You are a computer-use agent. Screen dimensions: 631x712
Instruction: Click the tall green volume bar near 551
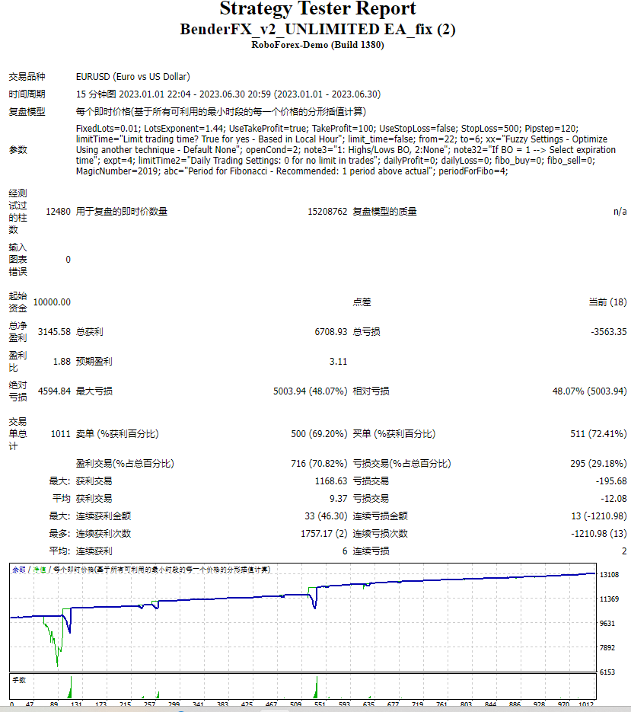pyautogui.click(x=316, y=688)
